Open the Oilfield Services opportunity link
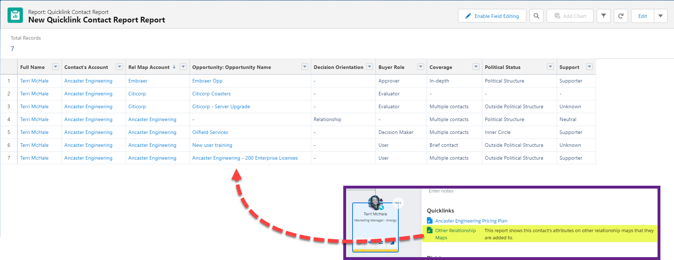674x260 pixels. tap(210, 132)
